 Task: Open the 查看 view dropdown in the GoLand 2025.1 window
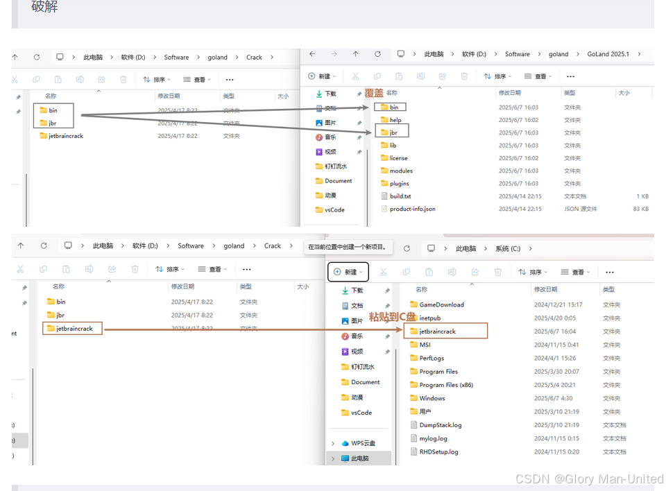click(x=538, y=76)
